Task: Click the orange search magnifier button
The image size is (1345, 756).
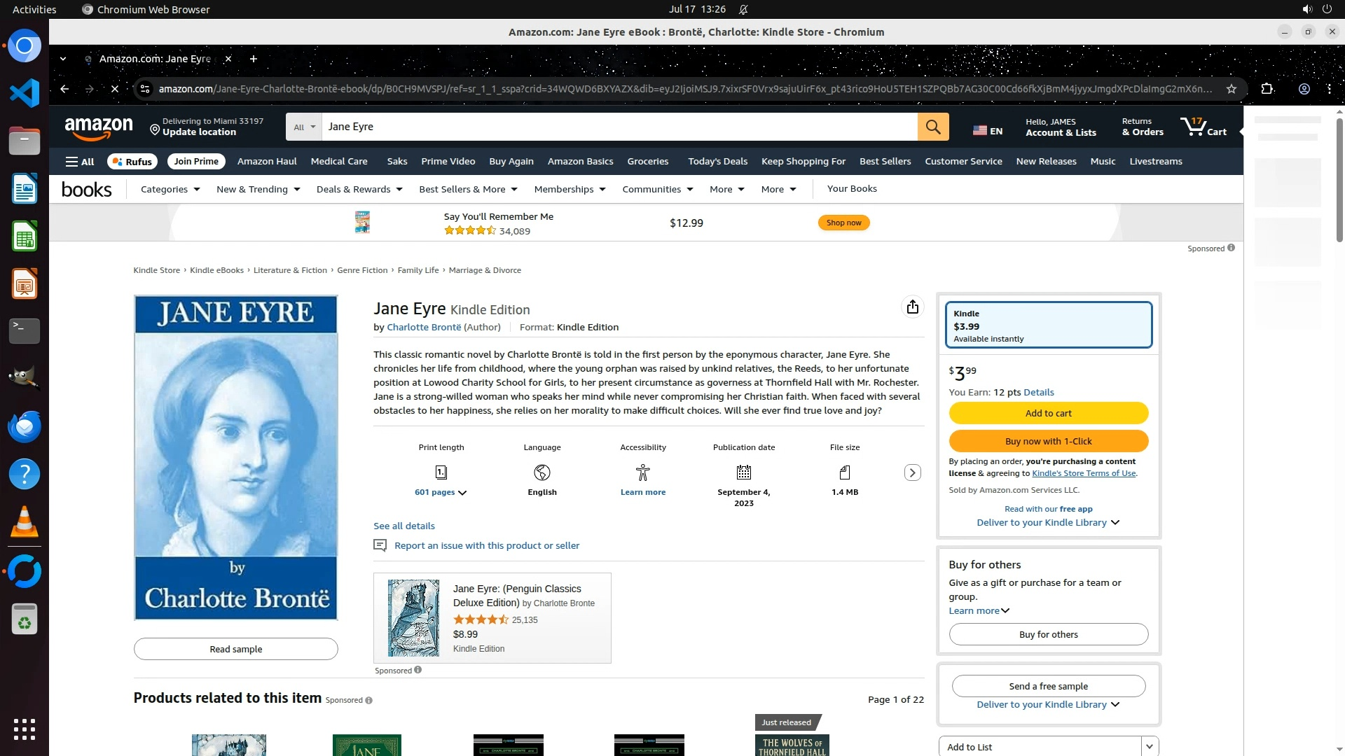Action: [x=933, y=127]
